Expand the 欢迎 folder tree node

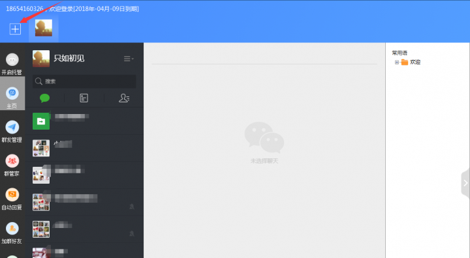point(397,63)
